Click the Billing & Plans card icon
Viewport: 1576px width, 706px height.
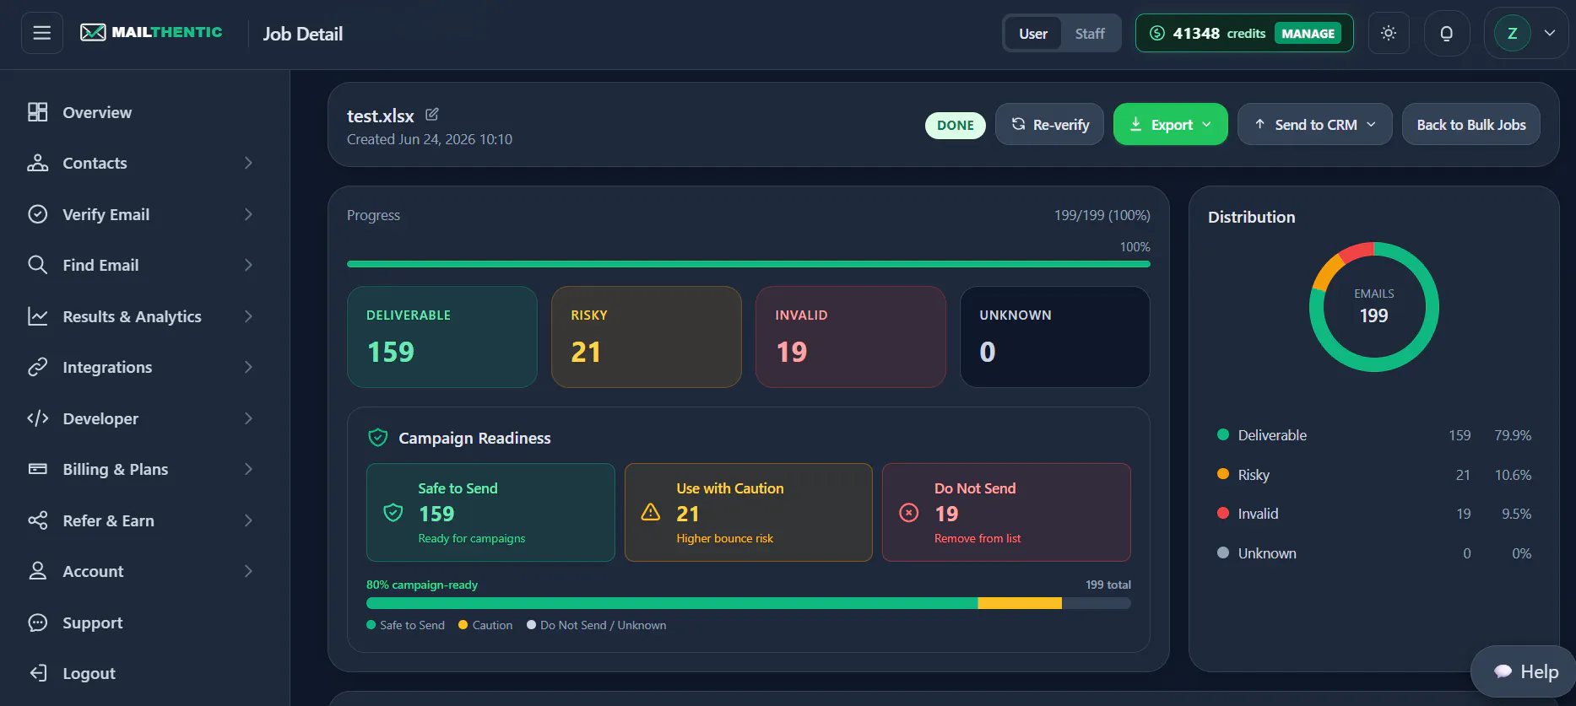[x=38, y=469]
